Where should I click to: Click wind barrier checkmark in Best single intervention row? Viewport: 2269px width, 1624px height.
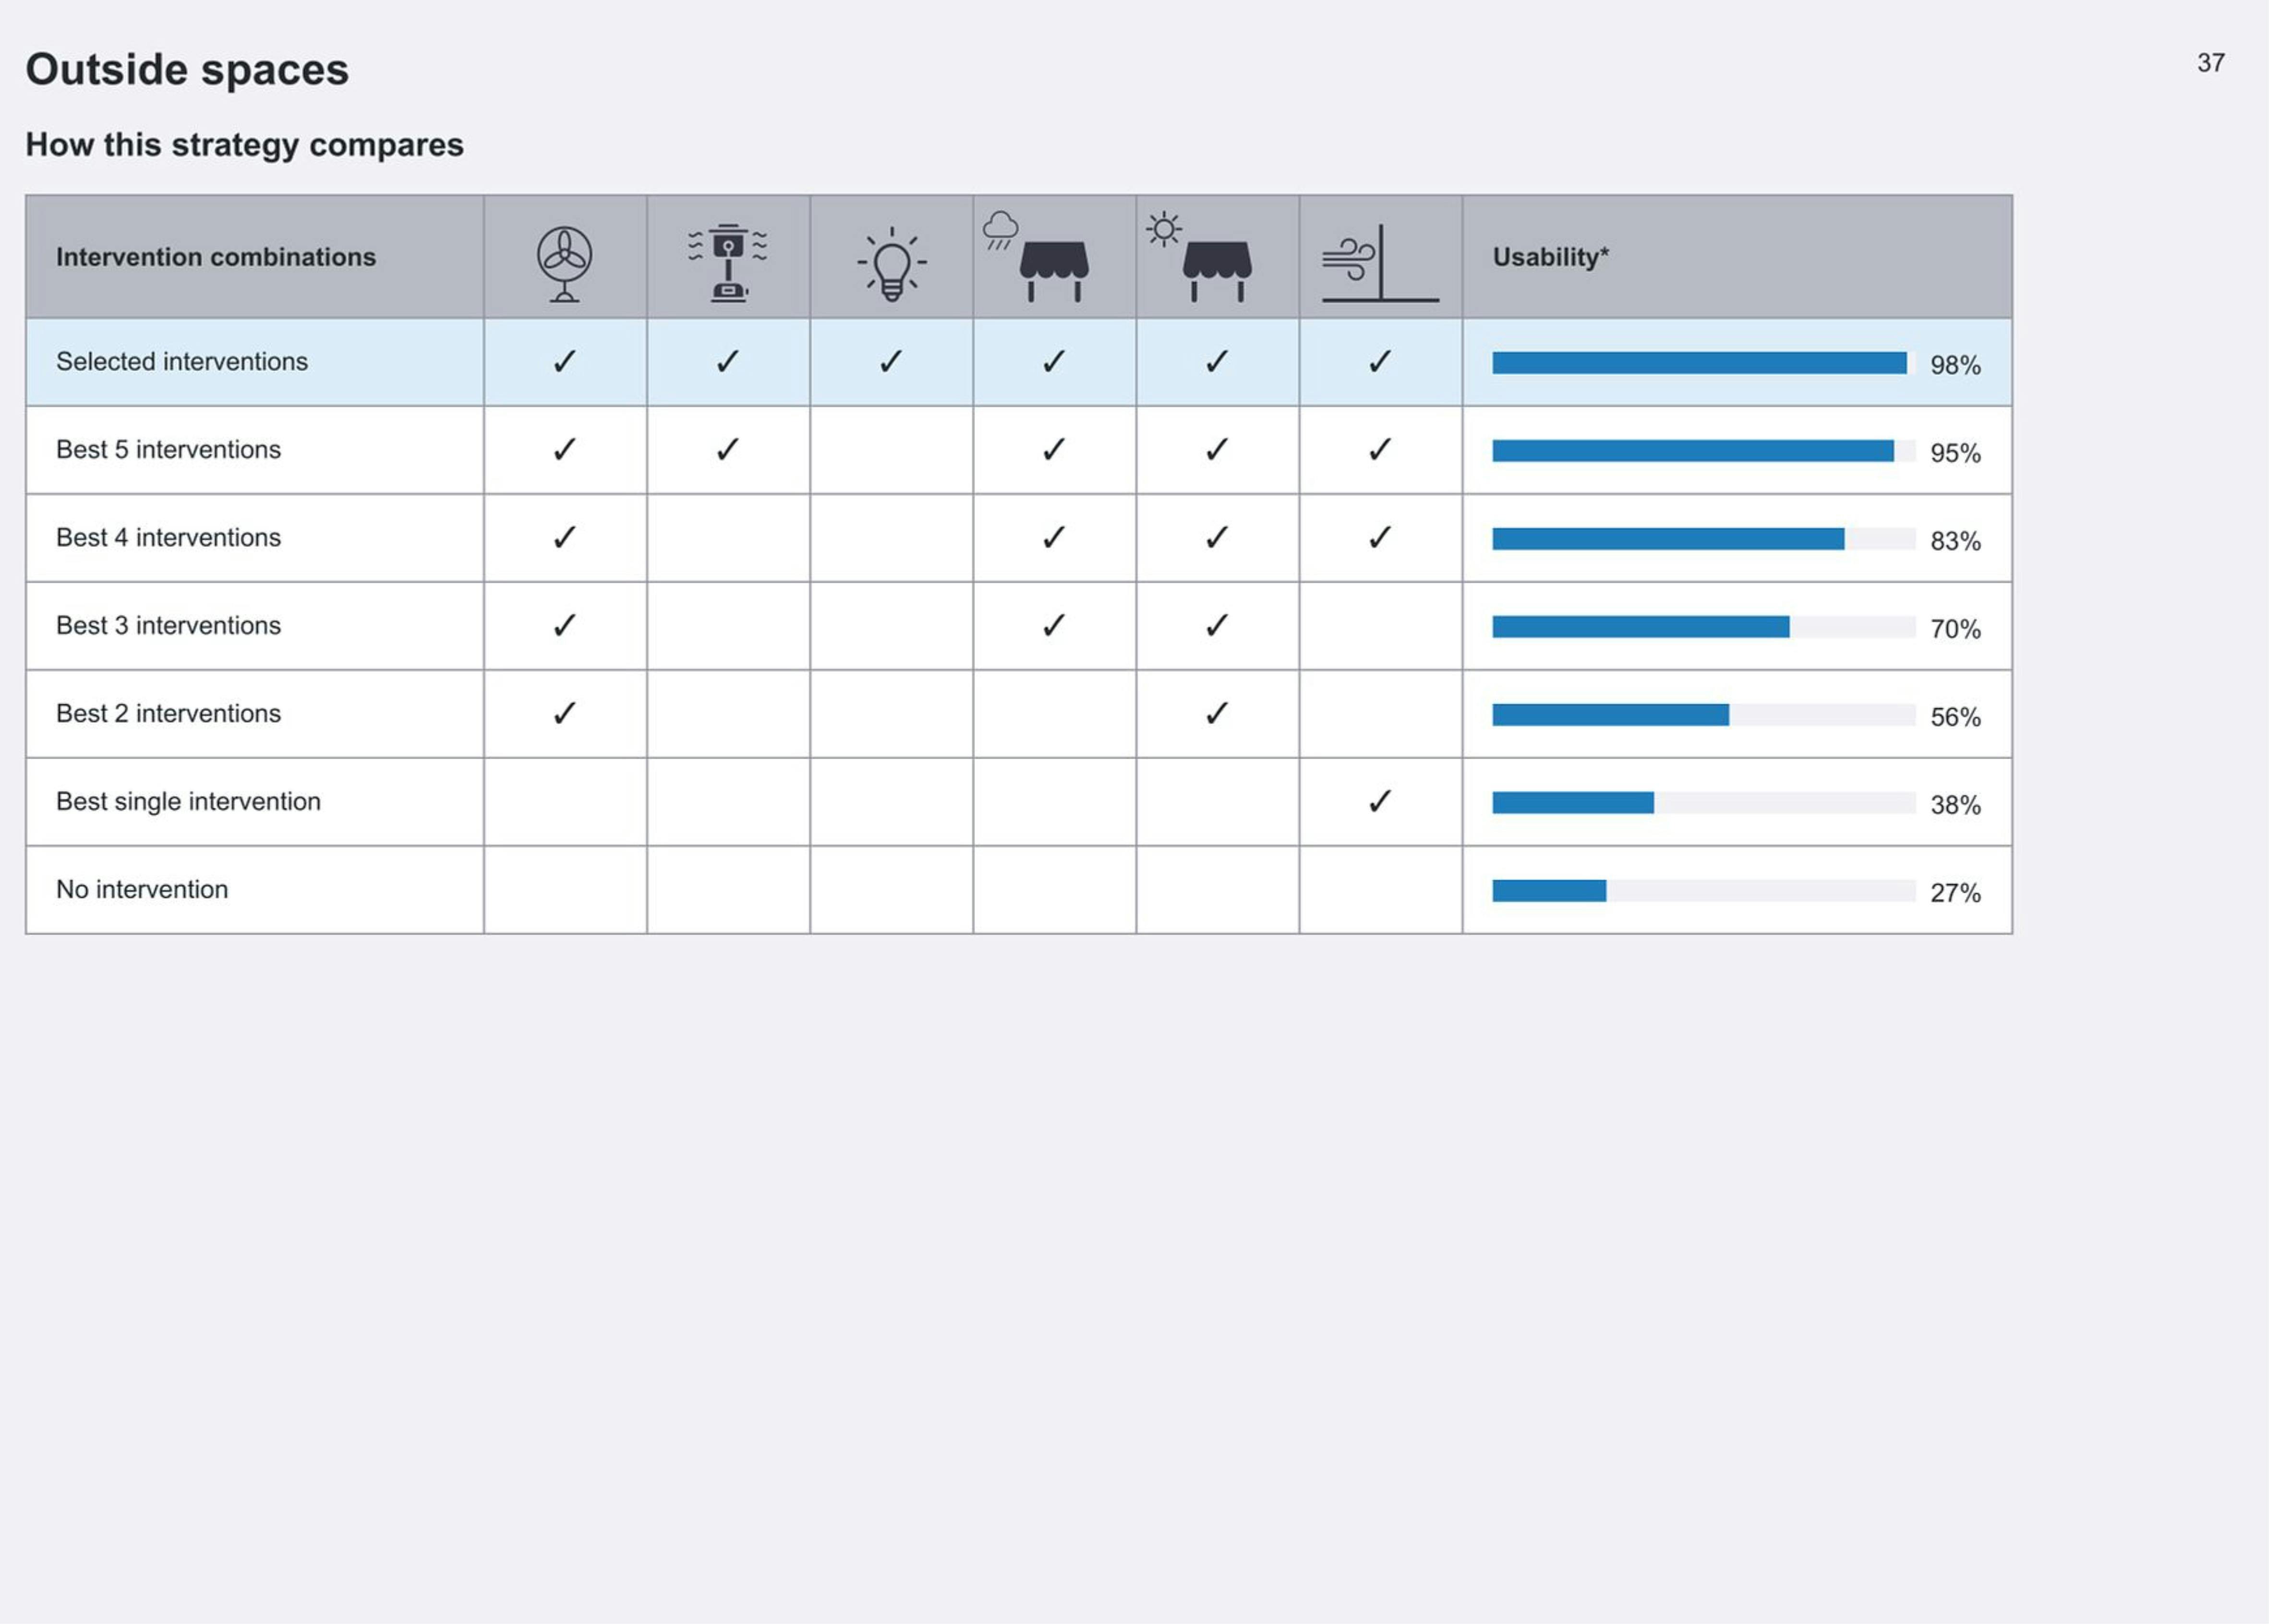tap(1380, 801)
